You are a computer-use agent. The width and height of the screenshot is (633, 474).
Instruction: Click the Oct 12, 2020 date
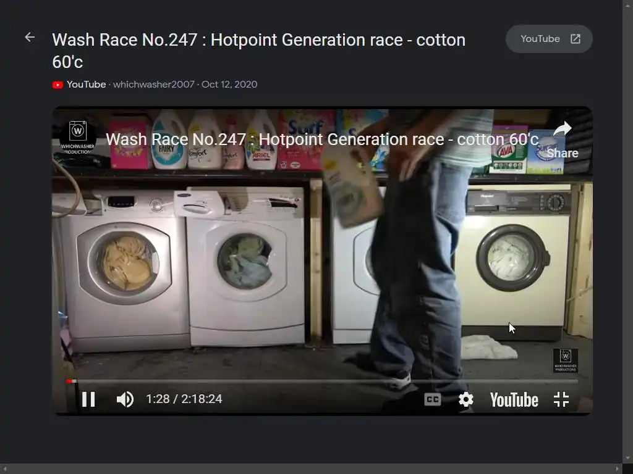tap(229, 84)
